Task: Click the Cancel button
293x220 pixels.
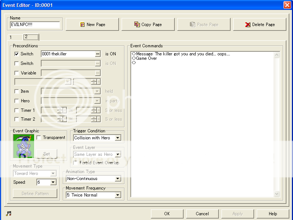Action: (x=202, y=214)
